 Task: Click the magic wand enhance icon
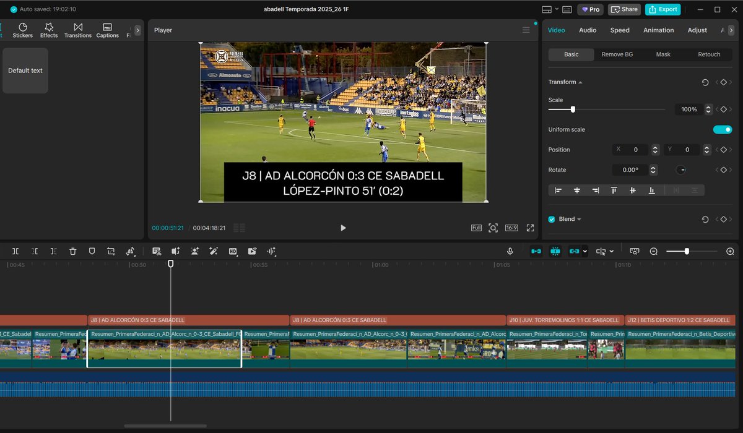214,251
